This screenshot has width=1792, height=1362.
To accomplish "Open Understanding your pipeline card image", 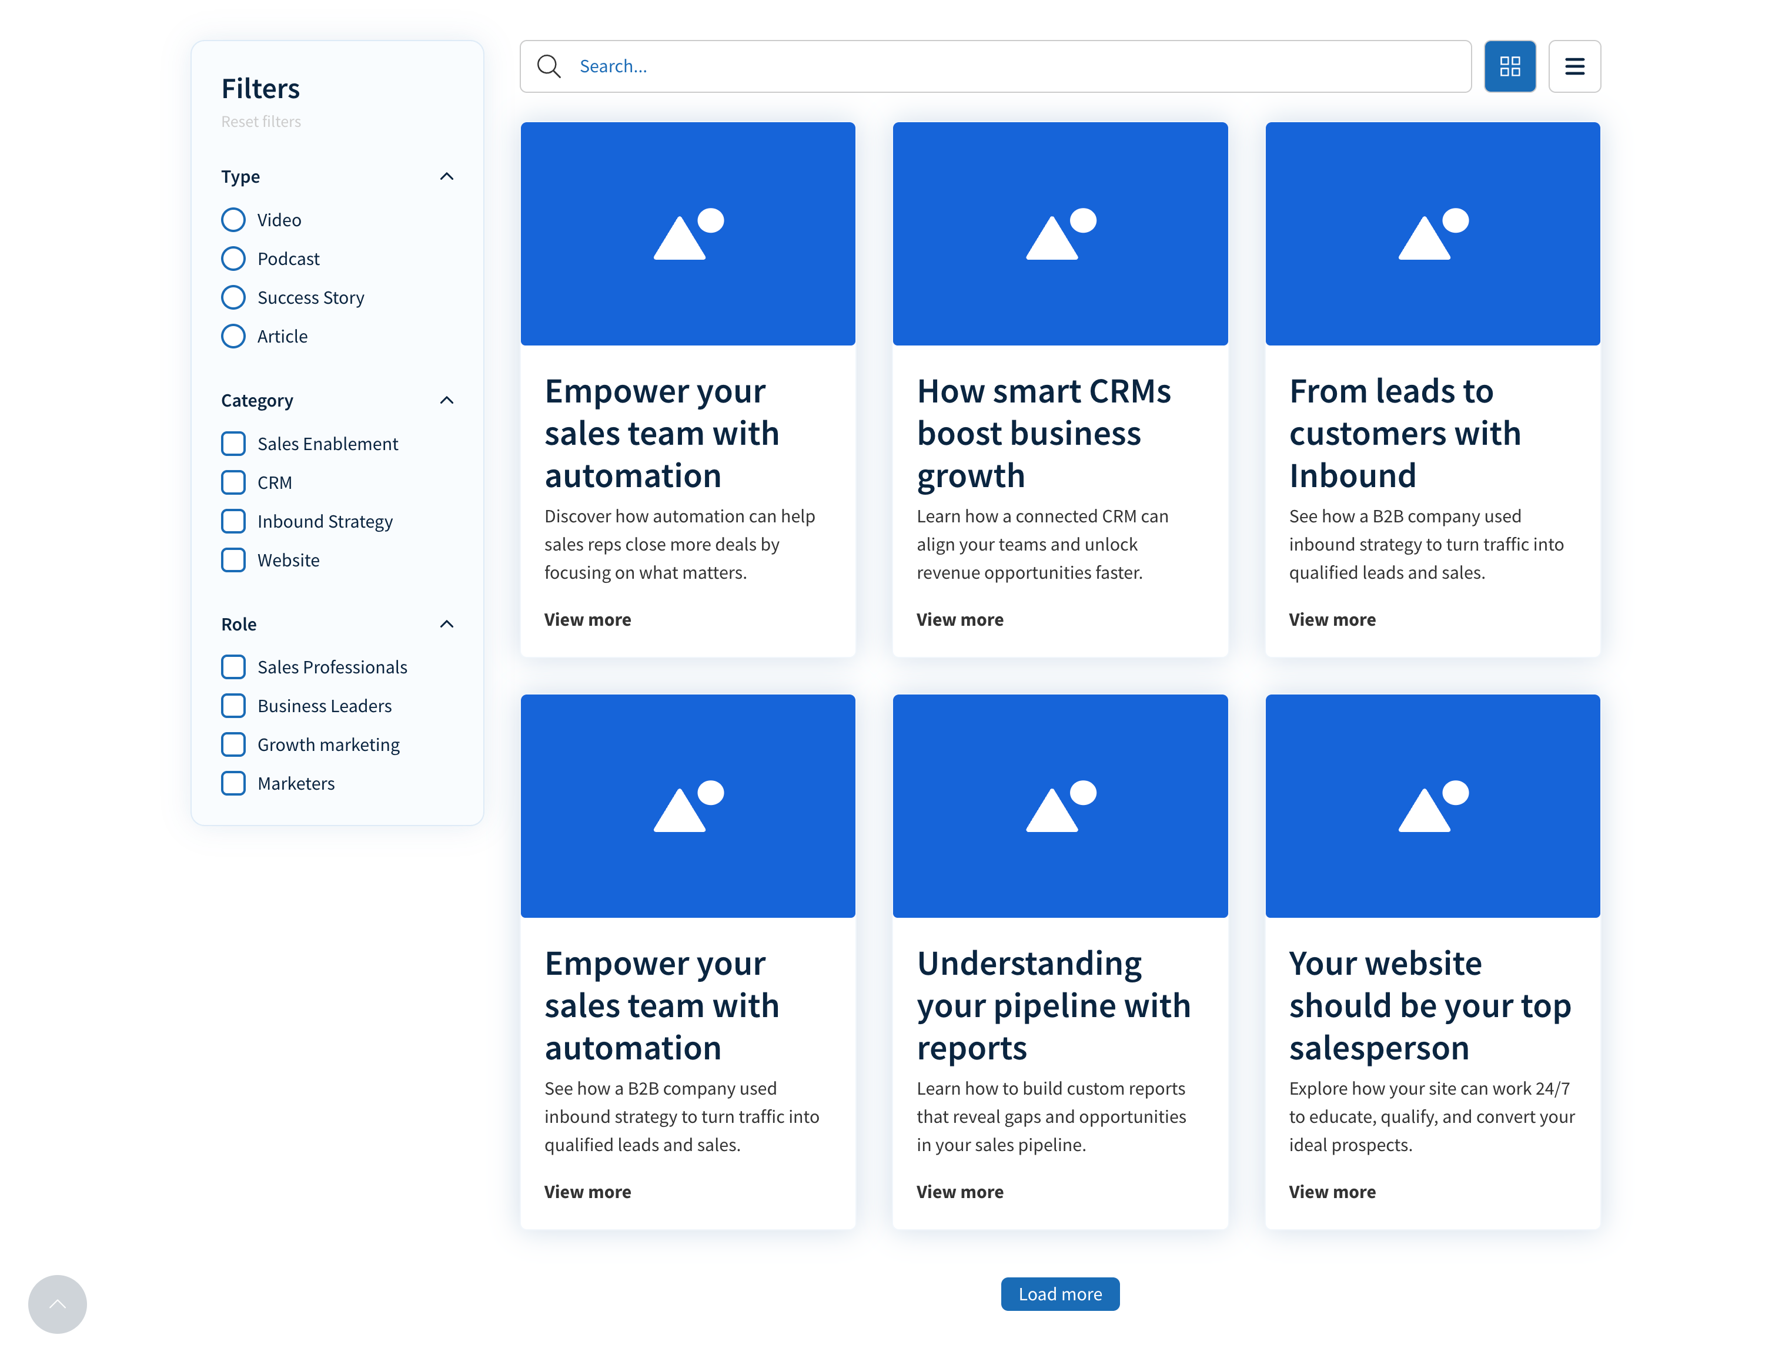I will 1059,806.
